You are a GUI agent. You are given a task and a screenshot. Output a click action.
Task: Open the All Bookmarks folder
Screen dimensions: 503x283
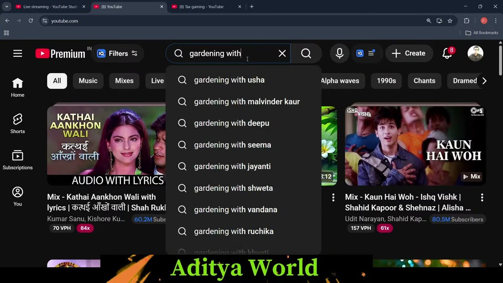[x=482, y=33]
